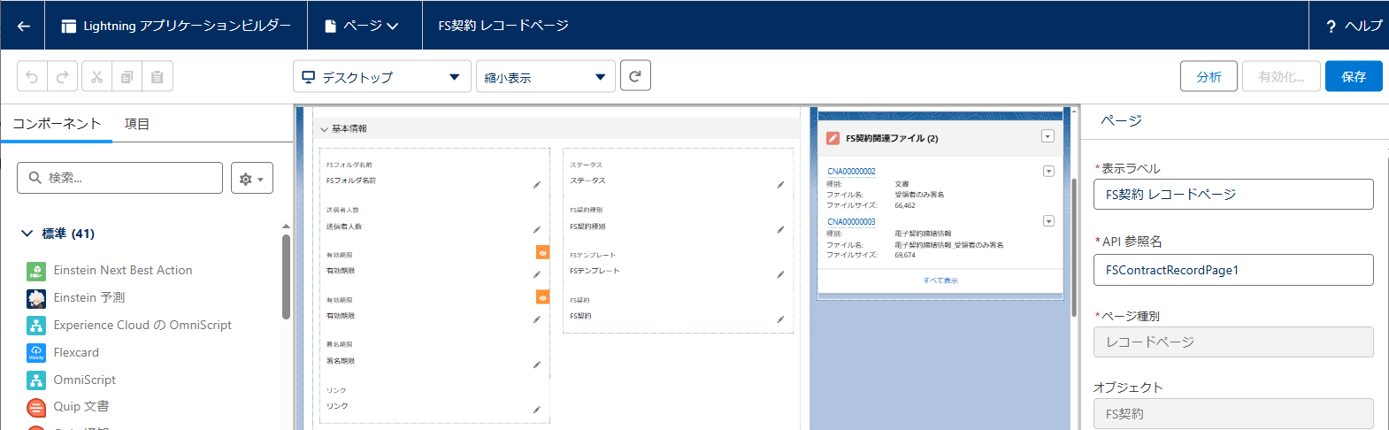The image size is (1389, 430).
Task: Click the オブジェクト FS契約 field
Action: click(x=1233, y=414)
